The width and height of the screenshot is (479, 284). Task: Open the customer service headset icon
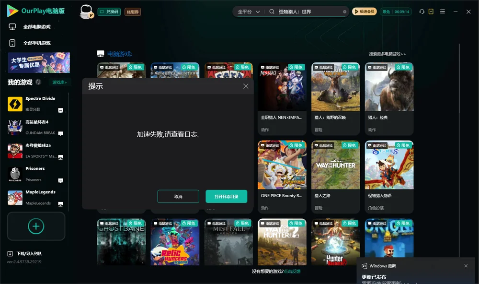point(422,12)
